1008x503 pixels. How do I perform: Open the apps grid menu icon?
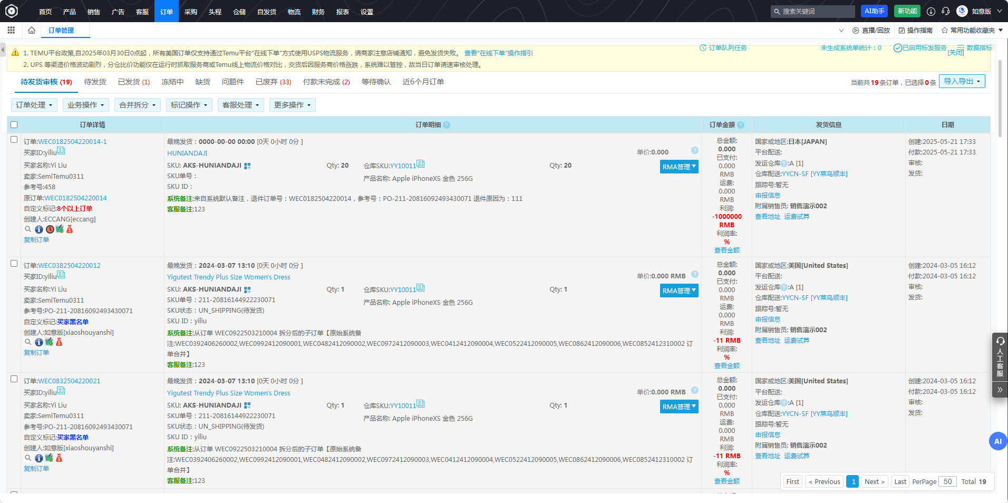[x=11, y=30]
